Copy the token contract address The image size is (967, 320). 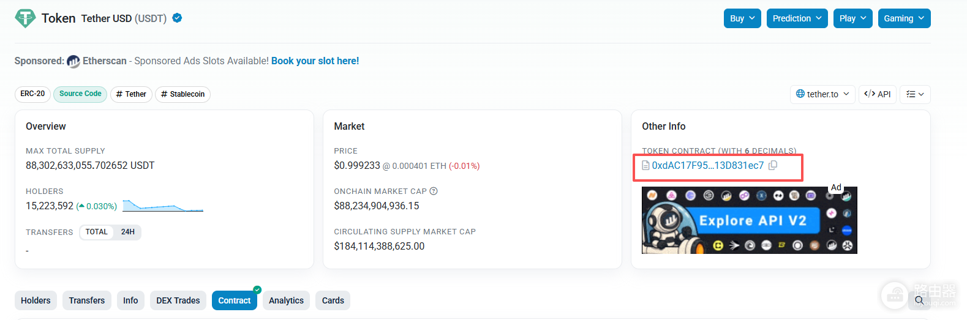click(x=773, y=165)
